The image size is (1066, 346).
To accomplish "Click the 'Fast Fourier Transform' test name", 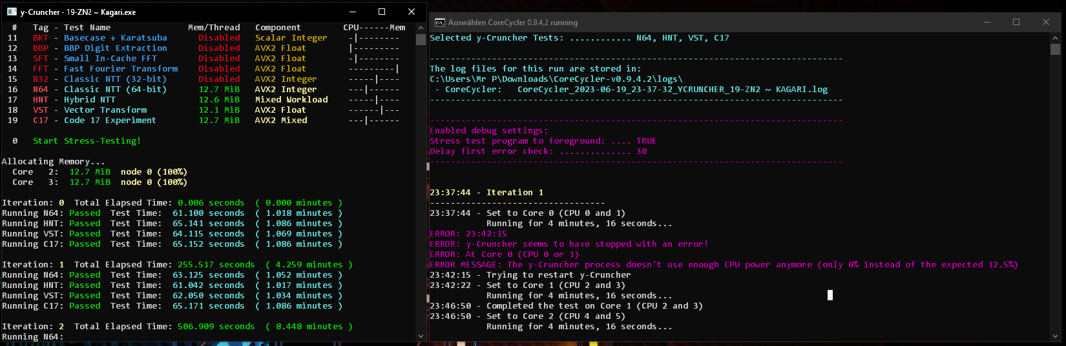I will [x=120, y=69].
